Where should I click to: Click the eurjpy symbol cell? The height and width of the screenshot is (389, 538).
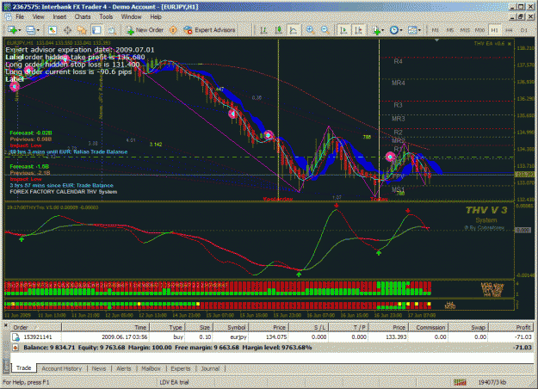tap(238, 337)
